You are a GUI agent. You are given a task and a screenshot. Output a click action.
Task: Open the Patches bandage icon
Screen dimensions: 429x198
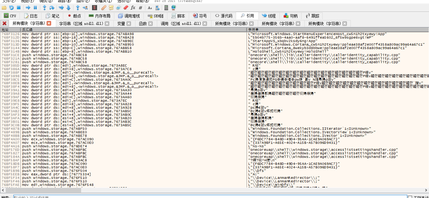coord(104,7)
